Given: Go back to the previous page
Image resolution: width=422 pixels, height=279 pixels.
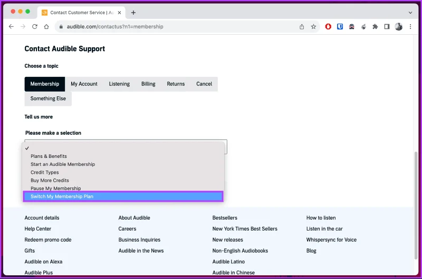Looking at the screenshot, I should pyautogui.click(x=11, y=27).
